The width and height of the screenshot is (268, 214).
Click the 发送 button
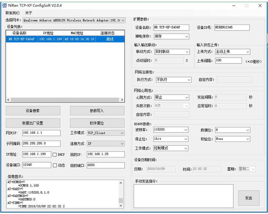pyautogui.click(x=249, y=198)
